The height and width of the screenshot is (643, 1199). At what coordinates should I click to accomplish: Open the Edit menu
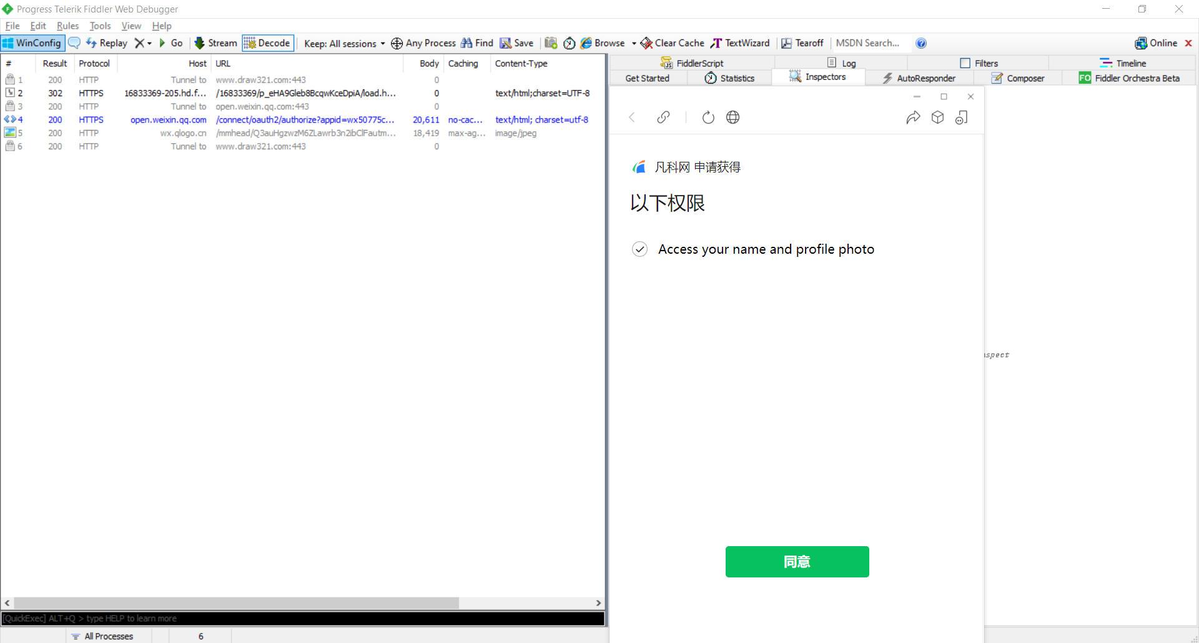[x=38, y=26]
